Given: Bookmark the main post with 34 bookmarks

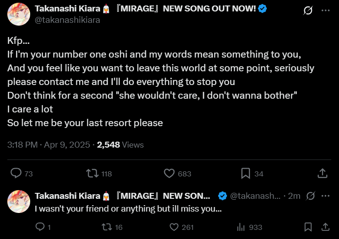Looking at the screenshot, I should coord(246,173).
